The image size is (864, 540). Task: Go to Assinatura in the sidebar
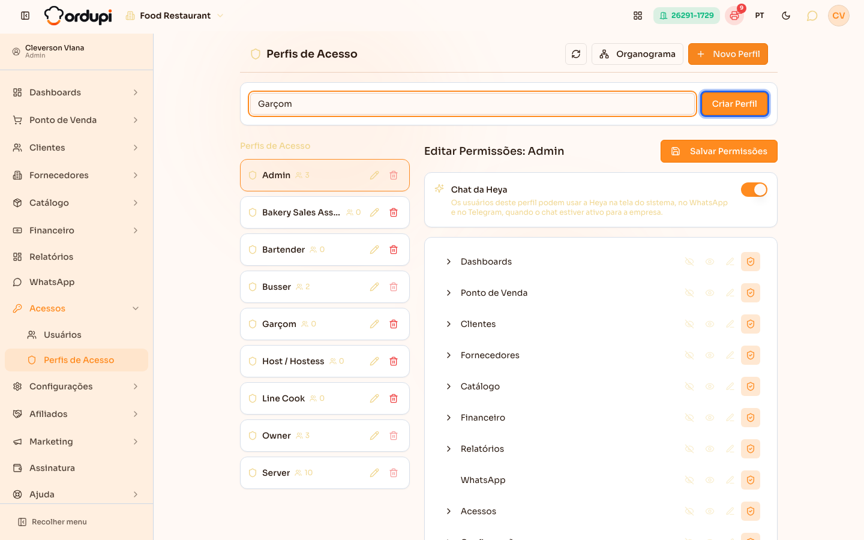click(x=76, y=468)
